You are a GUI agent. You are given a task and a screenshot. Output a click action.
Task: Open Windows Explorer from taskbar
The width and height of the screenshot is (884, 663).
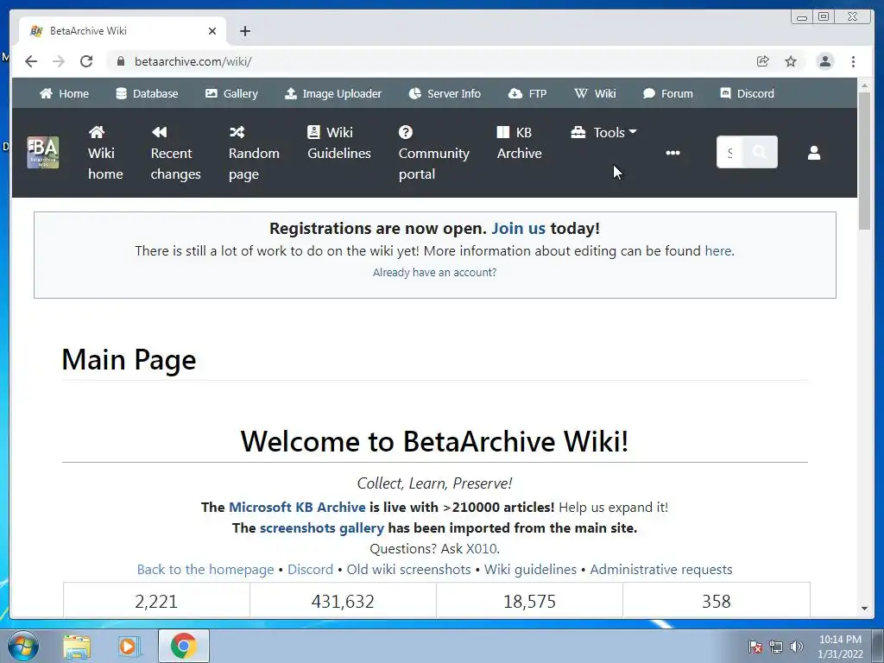tap(77, 646)
